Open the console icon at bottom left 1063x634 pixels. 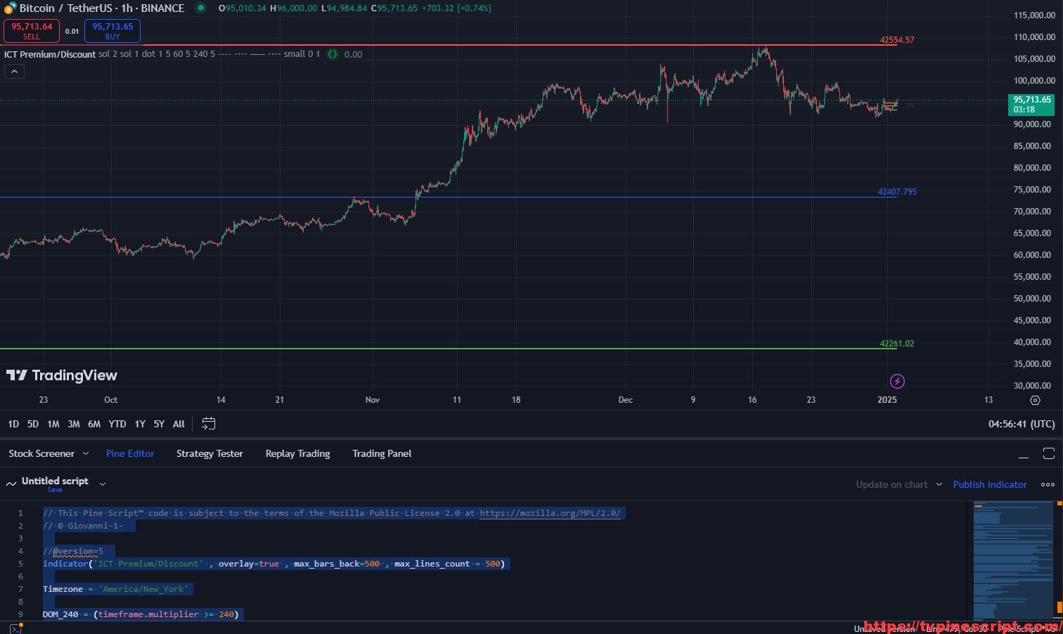(x=15, y=628)
